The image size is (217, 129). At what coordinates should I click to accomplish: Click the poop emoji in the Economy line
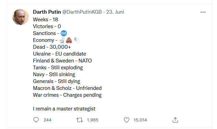point(69,40)
